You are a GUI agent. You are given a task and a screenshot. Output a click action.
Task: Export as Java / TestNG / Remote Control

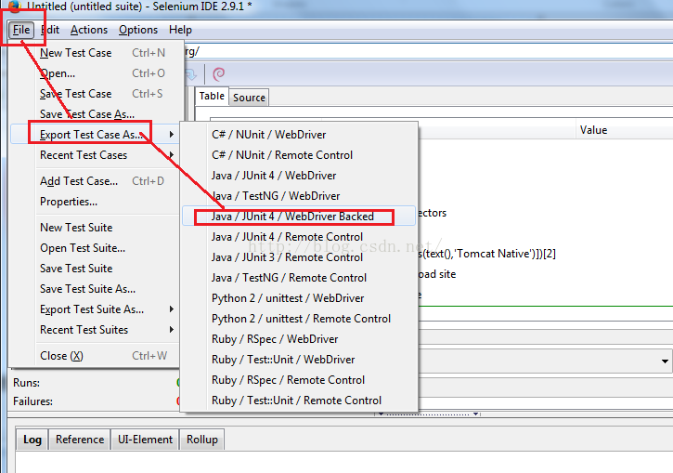[x=299, y=278]
